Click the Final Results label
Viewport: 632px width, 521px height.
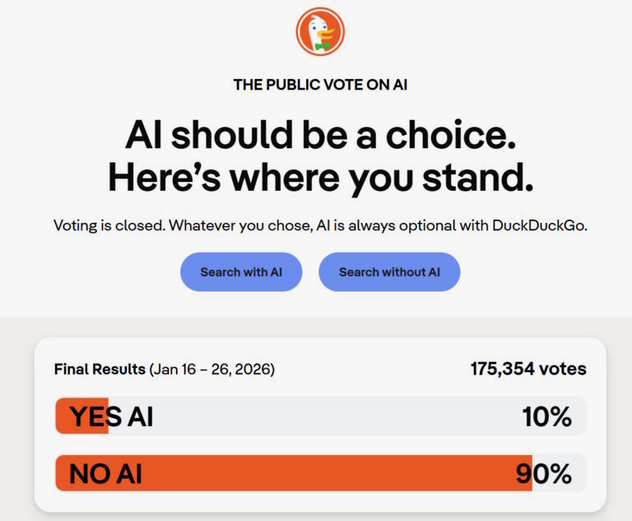100,370
